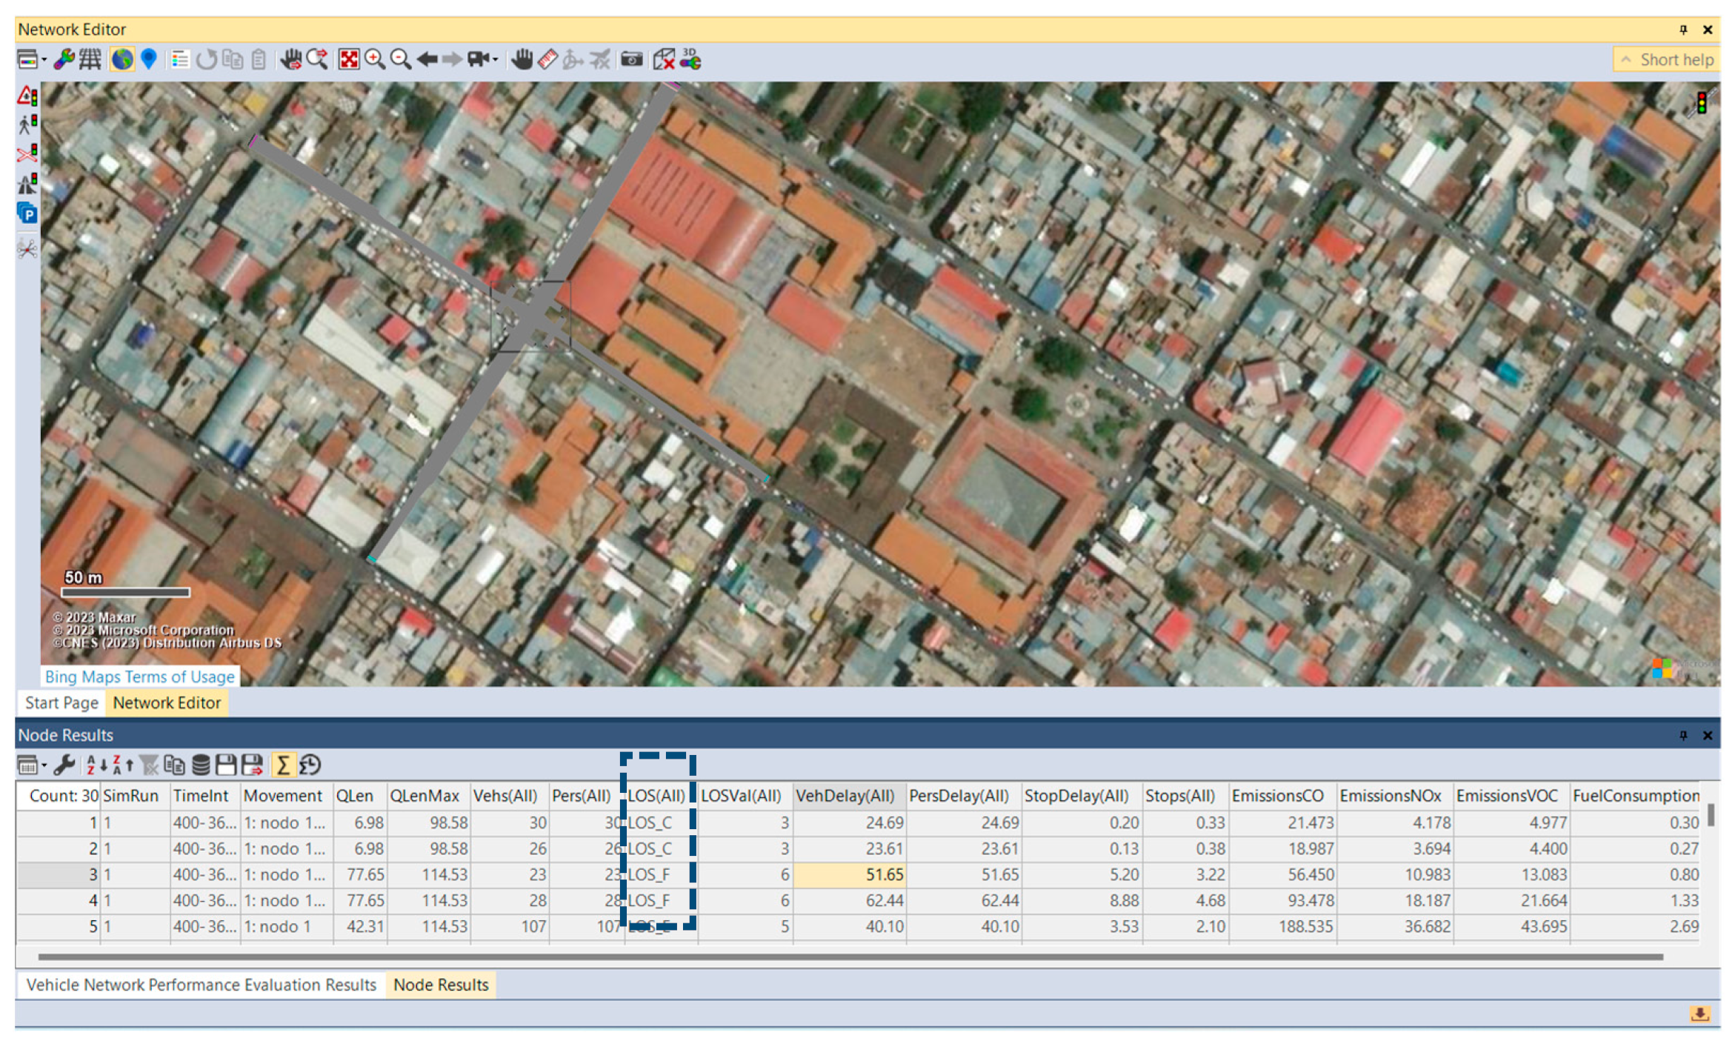
Task: Click the zoom out magnifier icon
Action: (x=401, y=59)
